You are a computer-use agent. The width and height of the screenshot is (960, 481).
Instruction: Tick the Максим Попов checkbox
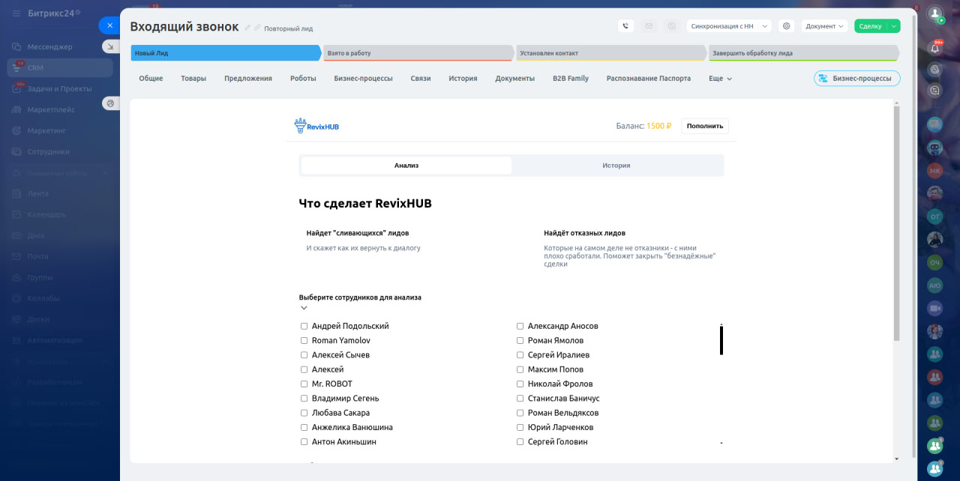(x=520, y=369)
